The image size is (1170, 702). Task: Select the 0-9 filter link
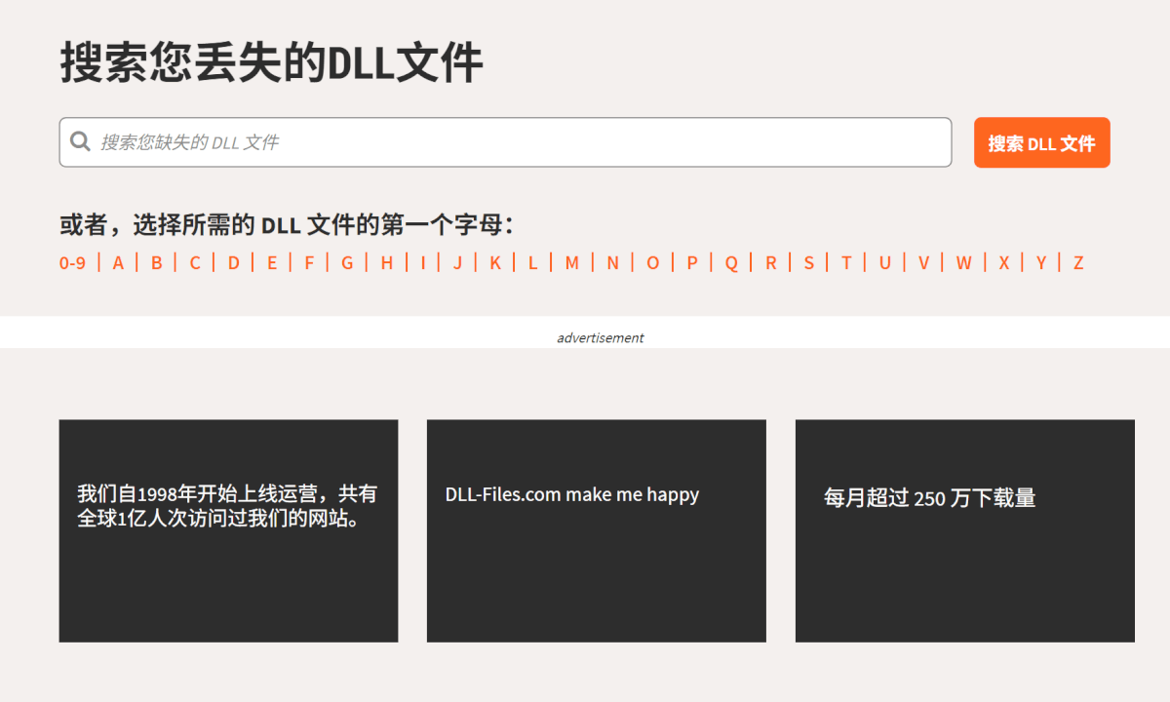[x=71, y=262]
